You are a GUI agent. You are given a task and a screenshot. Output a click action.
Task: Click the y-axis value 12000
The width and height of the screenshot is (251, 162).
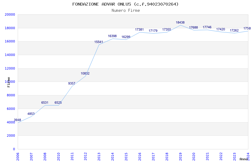click(x=10, y=68)
